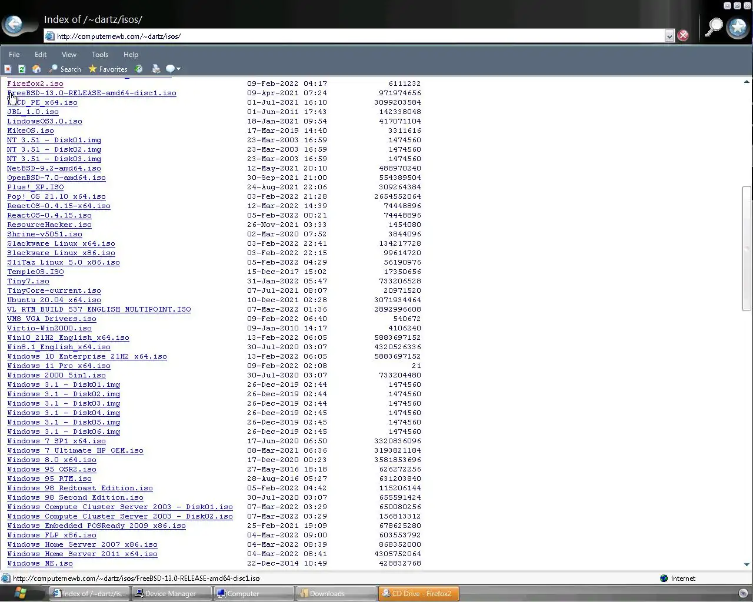
Task: Open the LindowsOS3.0.iso link
Action: 45,121
